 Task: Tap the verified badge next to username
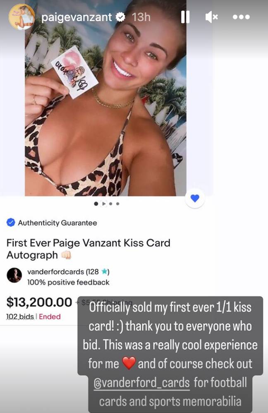point(121,17)
